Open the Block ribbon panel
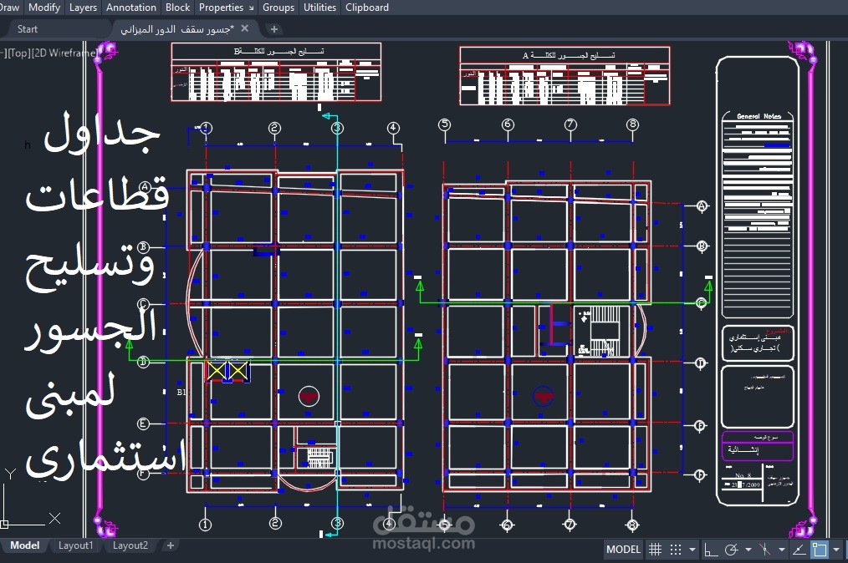 coord(177,8)
